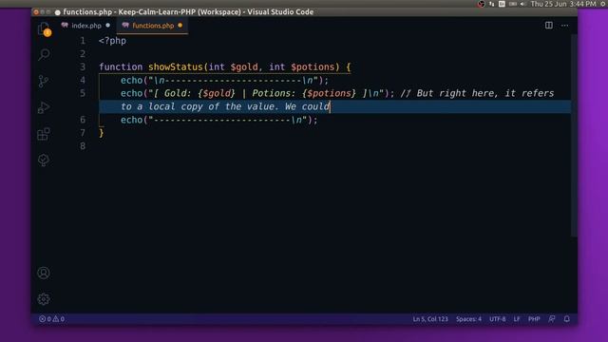Click line number 3 in gutter
Image resolution: width=608 pixels, height=342 pixels.
[83, 66]
